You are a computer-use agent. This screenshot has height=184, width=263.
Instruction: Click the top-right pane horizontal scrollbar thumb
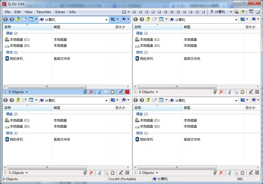[x=177, y=87]
